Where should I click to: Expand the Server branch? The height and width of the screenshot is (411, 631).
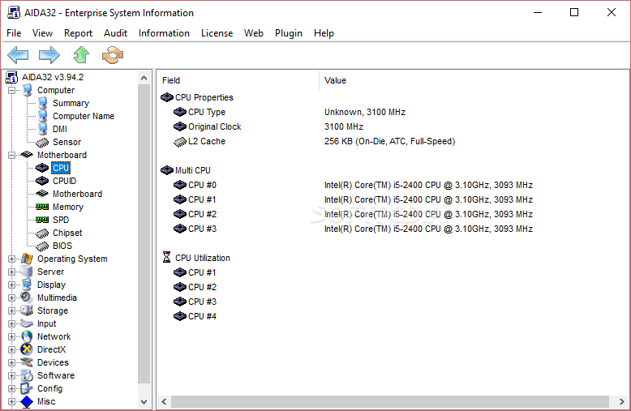11,272
